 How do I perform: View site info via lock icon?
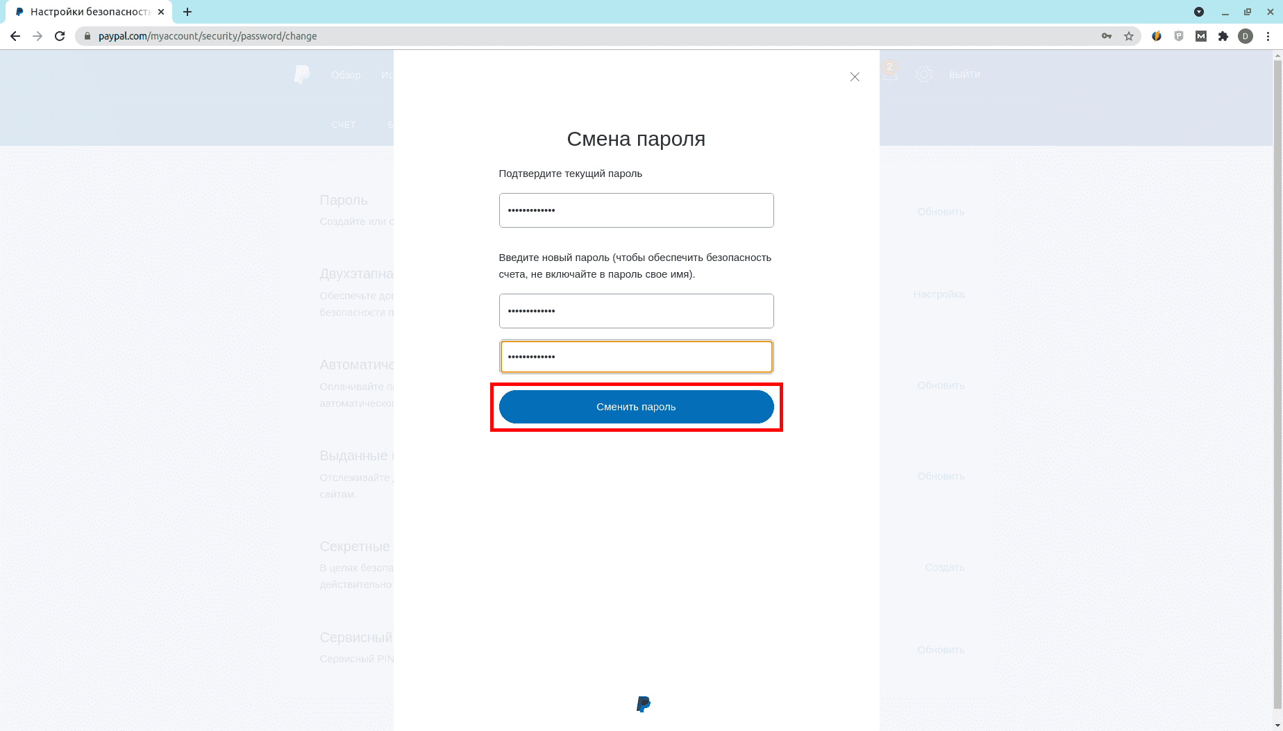click(87, 36)
